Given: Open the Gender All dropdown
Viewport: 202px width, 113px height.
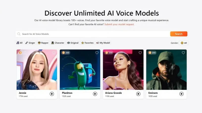Looking at the screenshot, I should (184, 43).
